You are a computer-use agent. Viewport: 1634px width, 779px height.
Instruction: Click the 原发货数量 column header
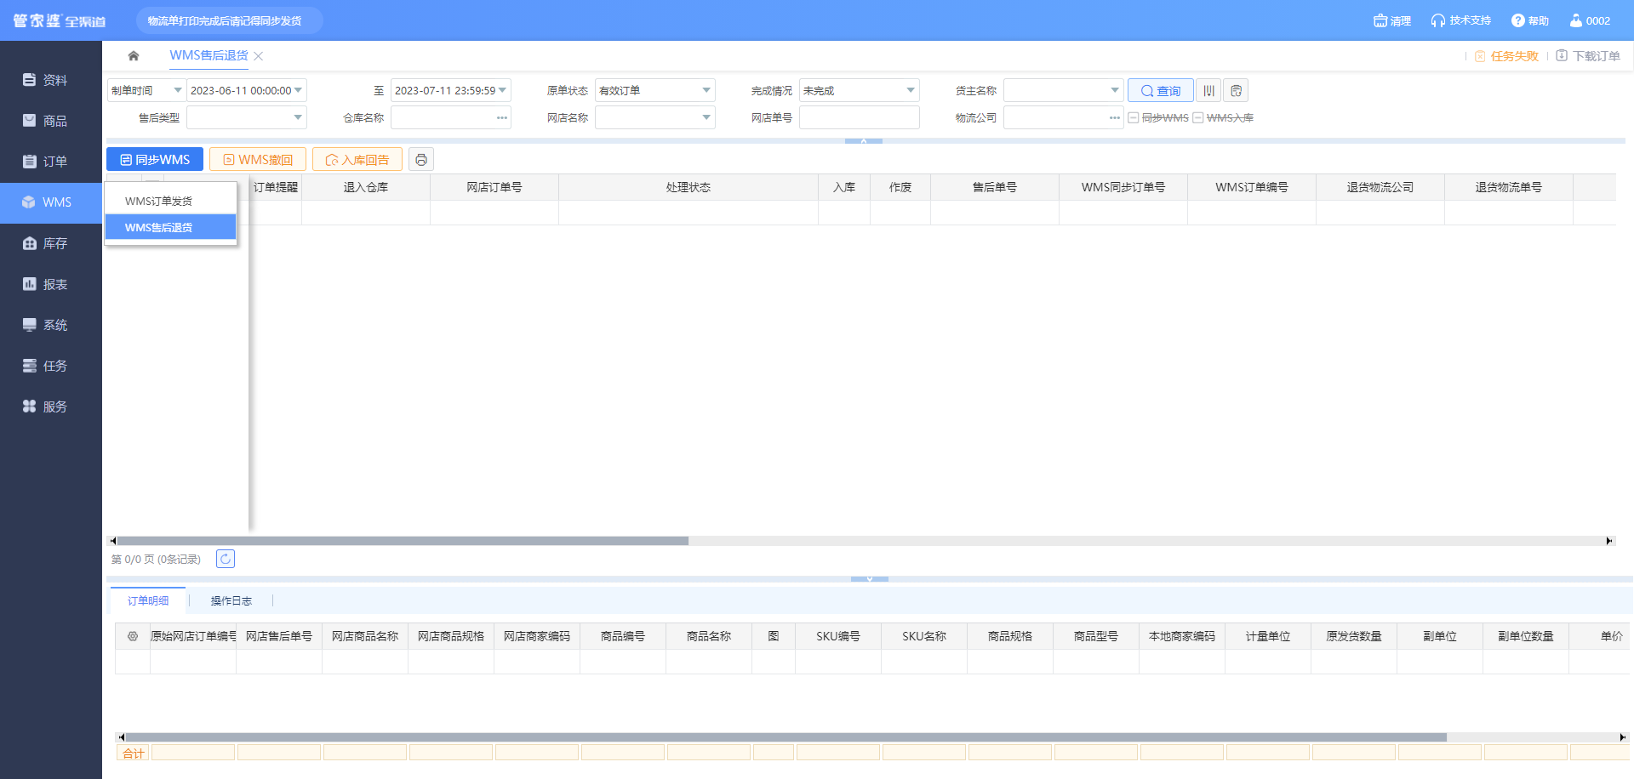(1354, 636)
